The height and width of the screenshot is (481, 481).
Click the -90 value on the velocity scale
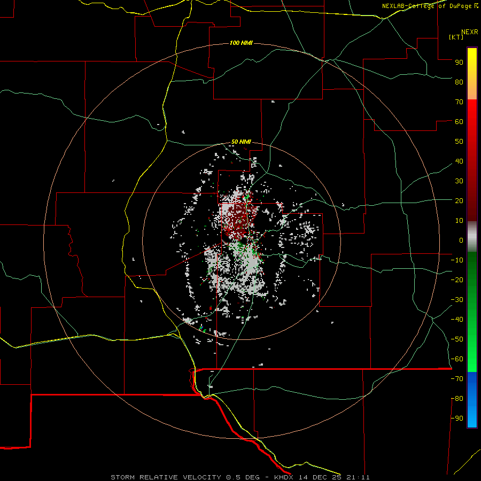(x=457, y=418)
